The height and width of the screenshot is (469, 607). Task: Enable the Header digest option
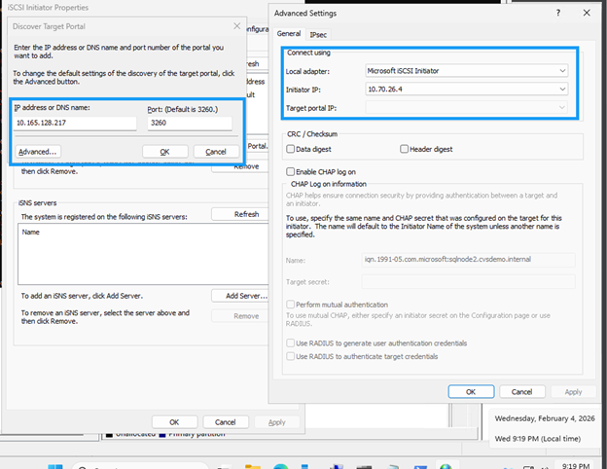pos(404,149)
